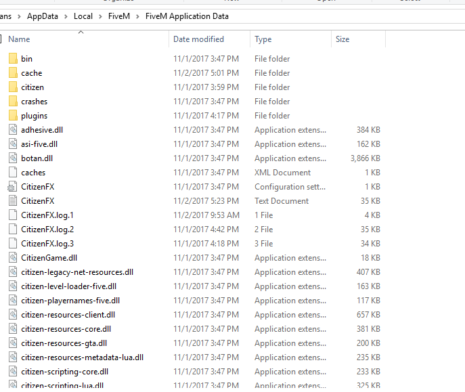Image resolution: width=465 pixels, height=392 pixels.
Task: Click the citizen-resources-metadata-lua.dll icon
Action: pyautogui.click(x=13, y=357)
